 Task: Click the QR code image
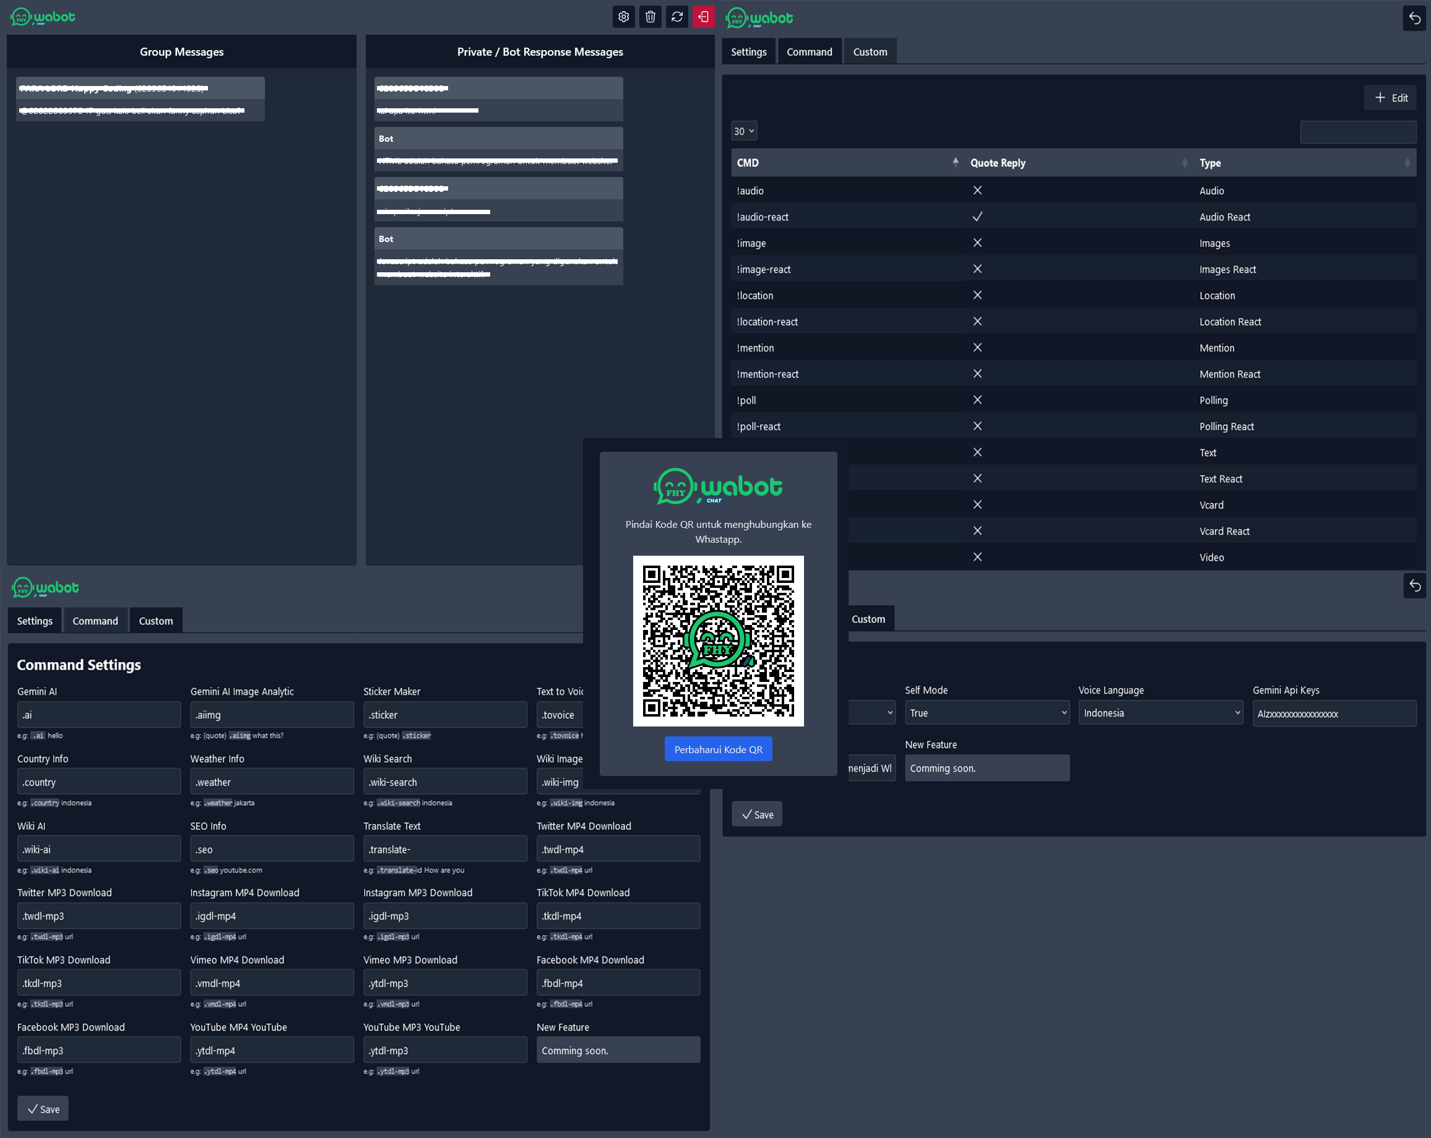(x=718, y=640)
